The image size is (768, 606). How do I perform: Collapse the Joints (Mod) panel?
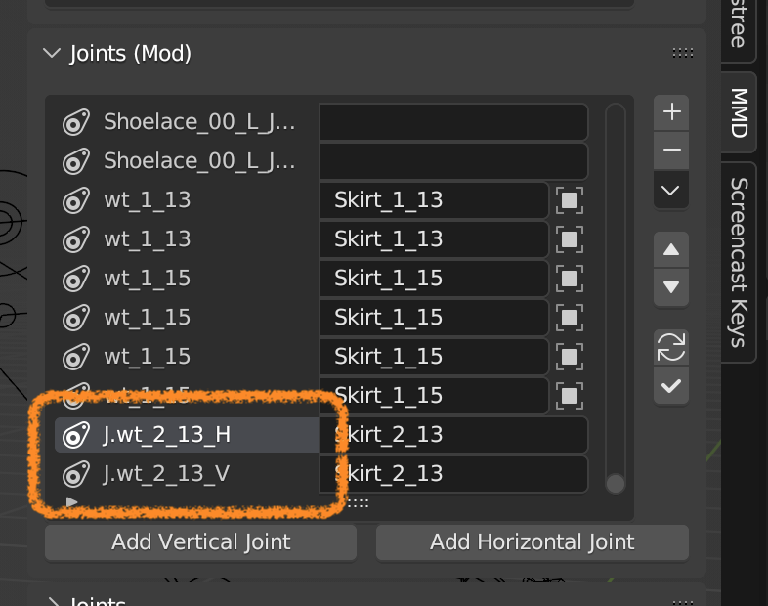click(x=52, y=54)
